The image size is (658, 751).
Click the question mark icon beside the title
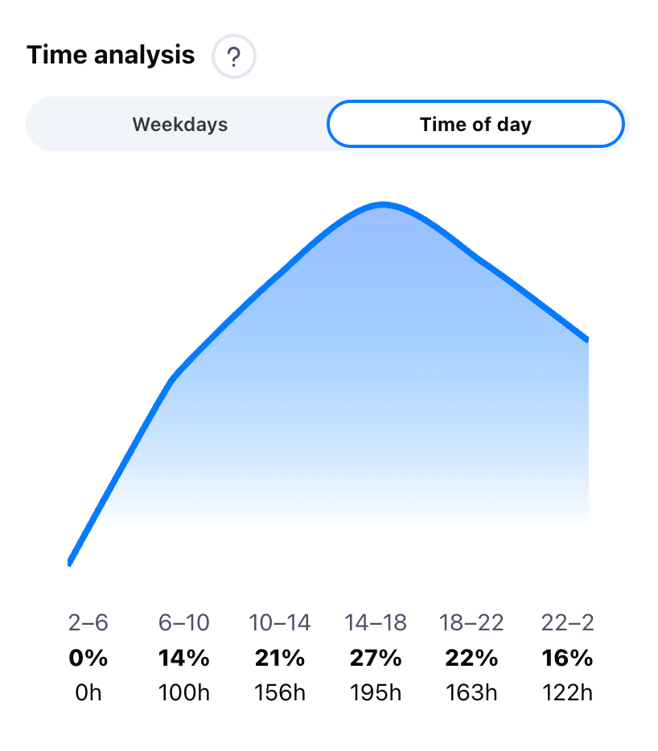[234, 56]
